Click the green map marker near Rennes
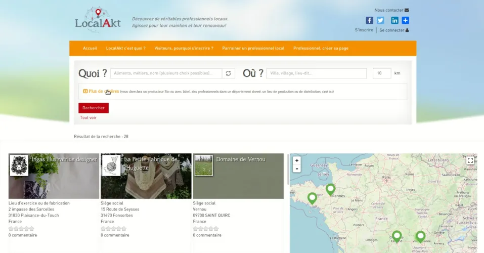484x253 pixels. pos(330,189)
